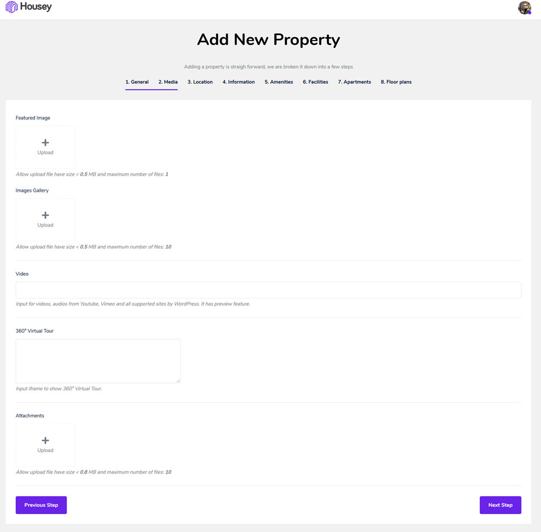Open the user profile avatar
This screenshot has width=541, height=532.
[524, 8]
